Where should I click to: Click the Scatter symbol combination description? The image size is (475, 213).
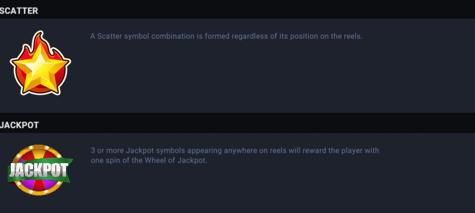pos(226,36)
